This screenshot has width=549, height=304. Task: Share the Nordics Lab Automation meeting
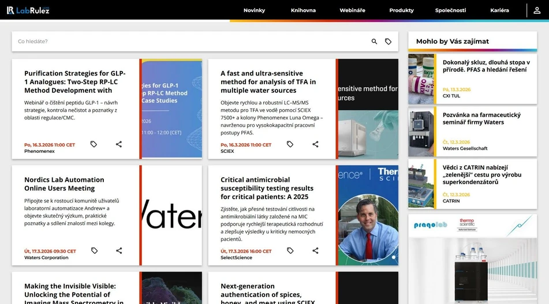(x=119, y=251)
